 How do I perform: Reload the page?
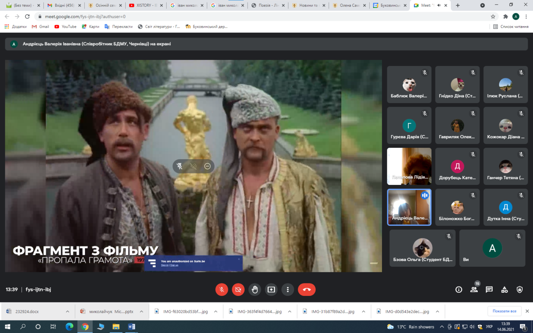(x=27, y=16)
